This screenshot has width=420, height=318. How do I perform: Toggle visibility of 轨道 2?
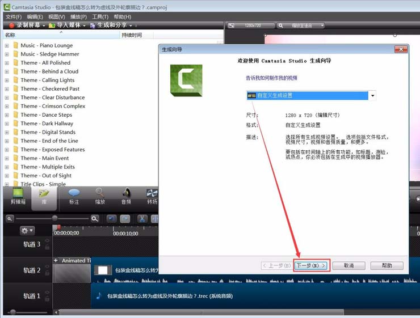tap(47, 266)
